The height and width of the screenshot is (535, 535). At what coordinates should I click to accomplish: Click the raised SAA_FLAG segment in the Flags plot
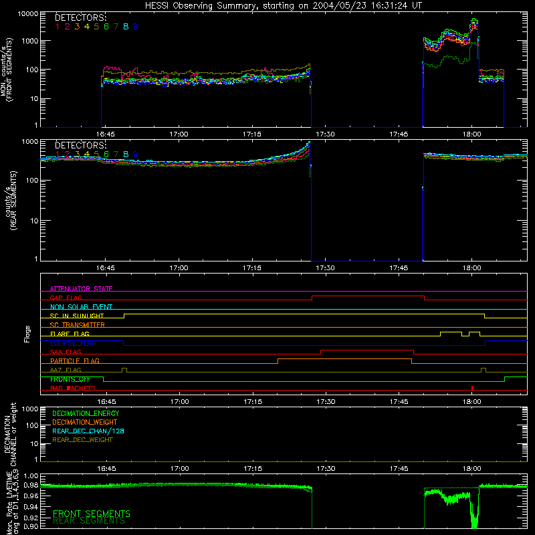click(x=367, y=350)
